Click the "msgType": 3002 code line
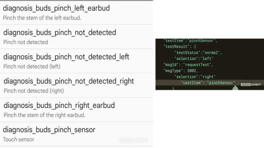 pyautogui.click(x=181, y=71)
